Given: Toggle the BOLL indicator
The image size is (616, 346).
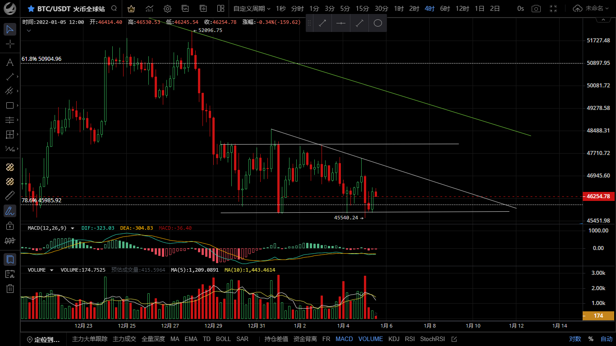Looking at the screenshot, I should click(223, 339).
